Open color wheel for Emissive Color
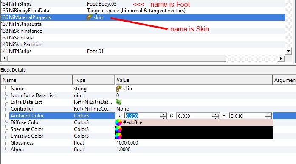This screenshot has width=296, height=164. click(x=118, y=136)
